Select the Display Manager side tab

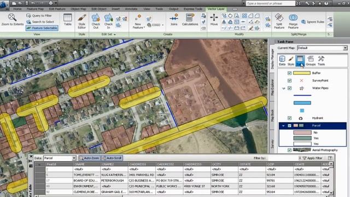point(272,59)
